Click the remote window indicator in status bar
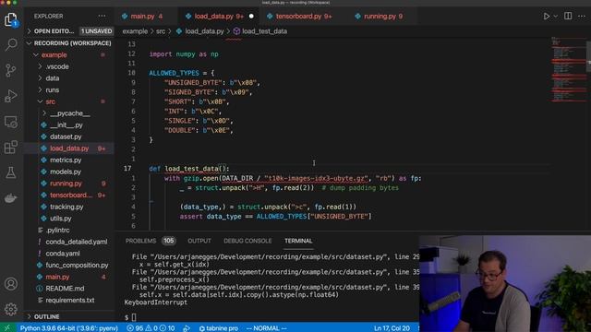591x332 pixels. point(7,328)
